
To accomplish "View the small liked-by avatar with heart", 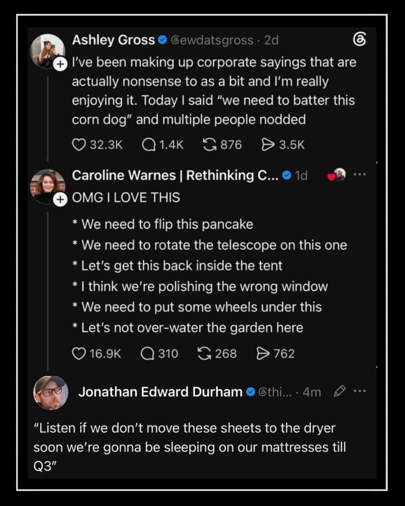I will coord(337,175).
